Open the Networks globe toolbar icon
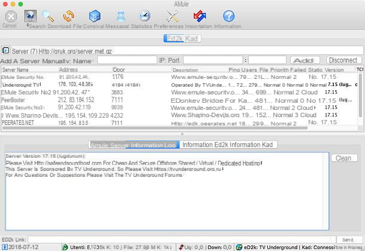Image resolution: width=365 pixels, height=251 pixels. click(31, 16)
